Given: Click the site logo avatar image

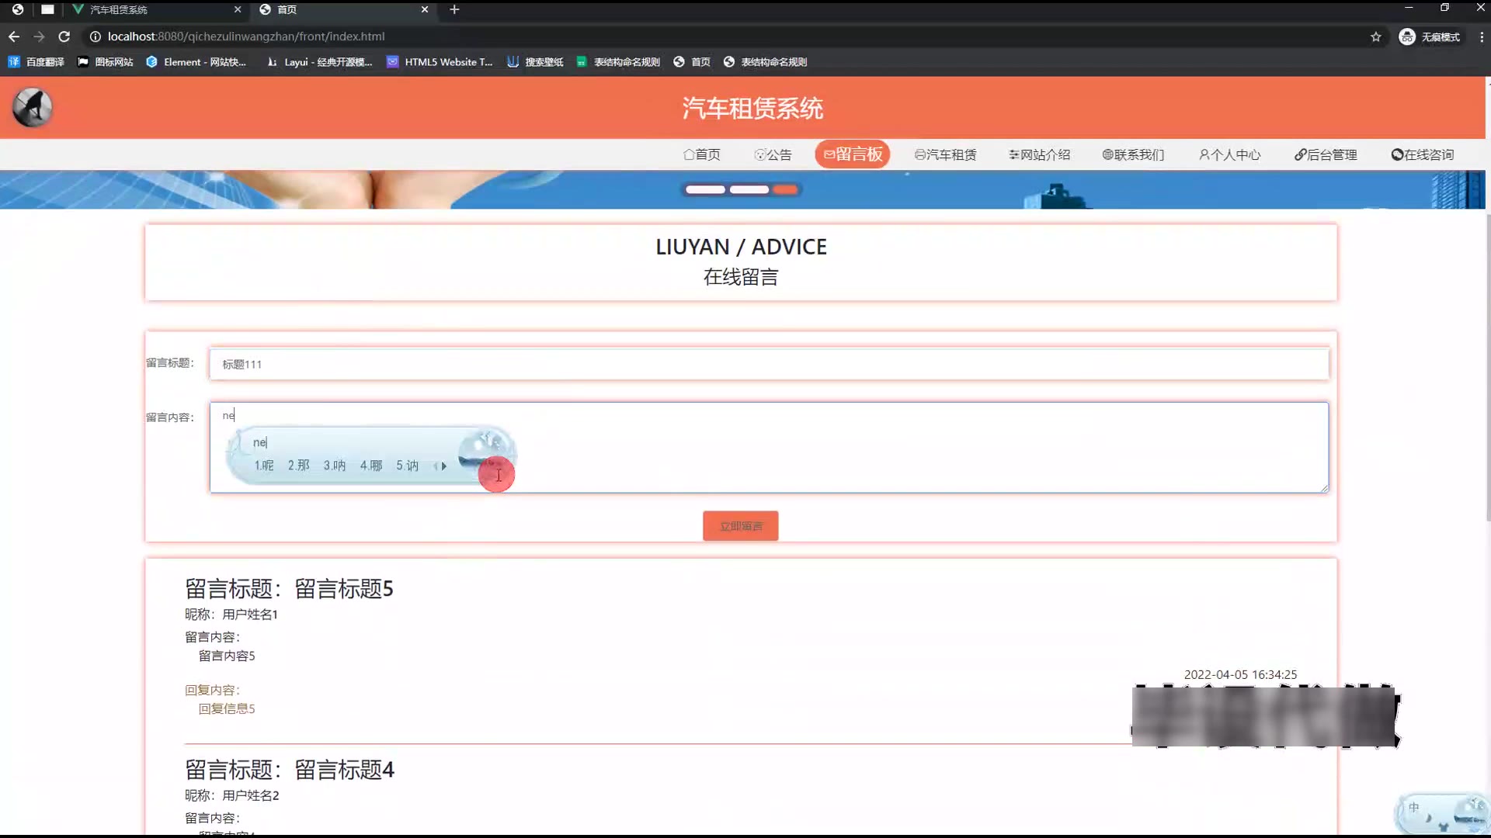Looking at the screenshot, I should coord(32,108).
